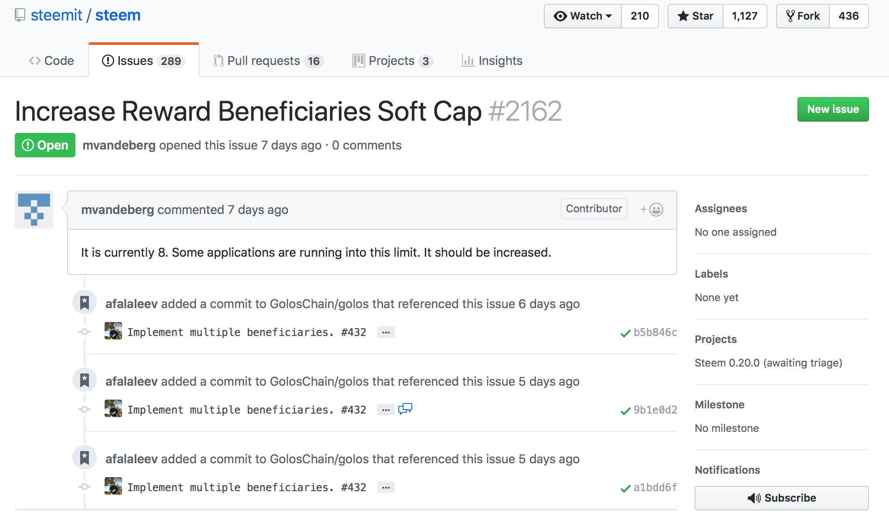Screen dimensions: 889x516
Task: Open mvandeberg link in comment header
Action: 118,210
